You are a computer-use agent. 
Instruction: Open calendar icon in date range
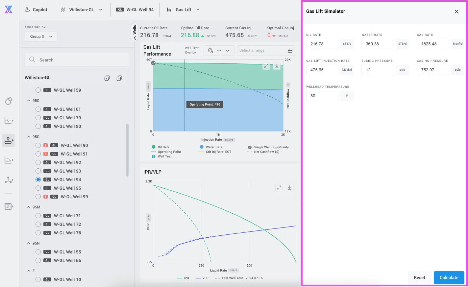[x=290, y=51]
